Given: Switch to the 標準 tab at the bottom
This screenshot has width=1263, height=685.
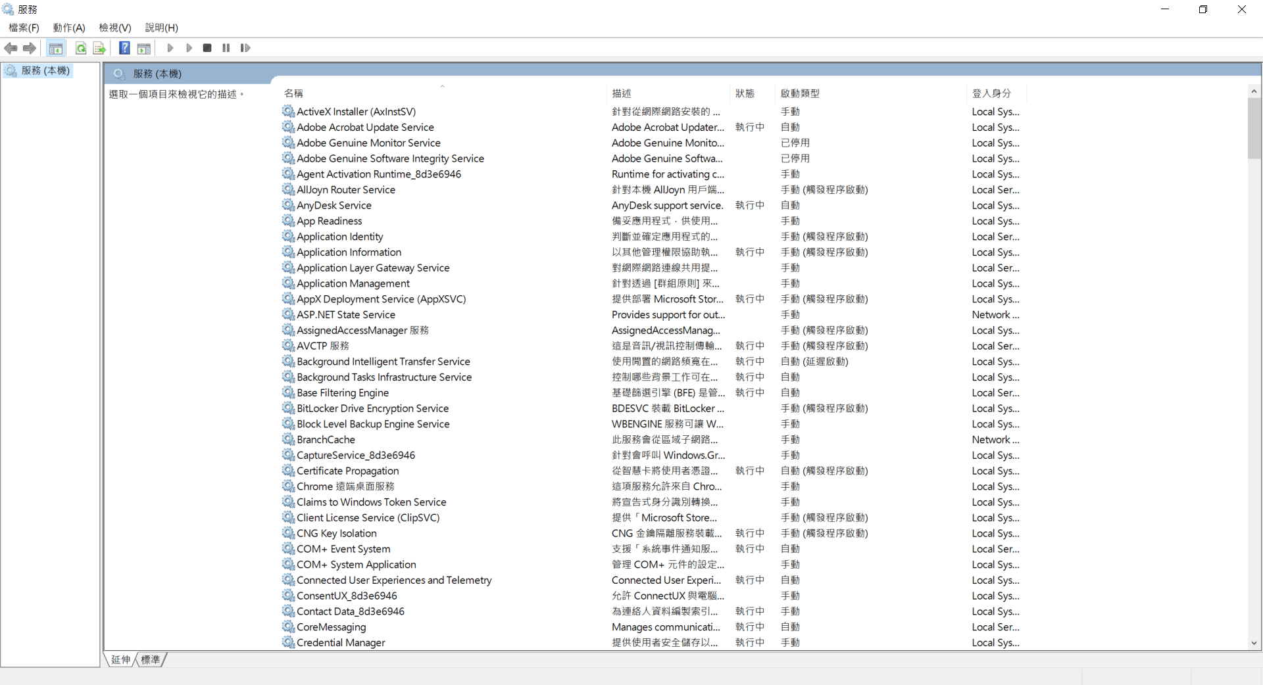Looking at the screenshot, I should tap(151, 659).
